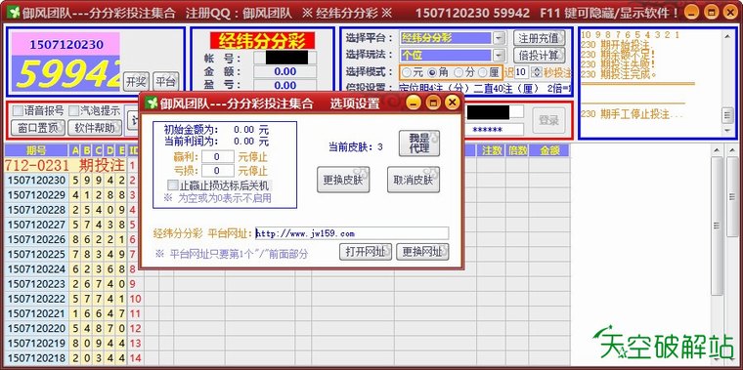Click the 更换皮肤 button
Screen dimensions: 743x370
[343, 180]
